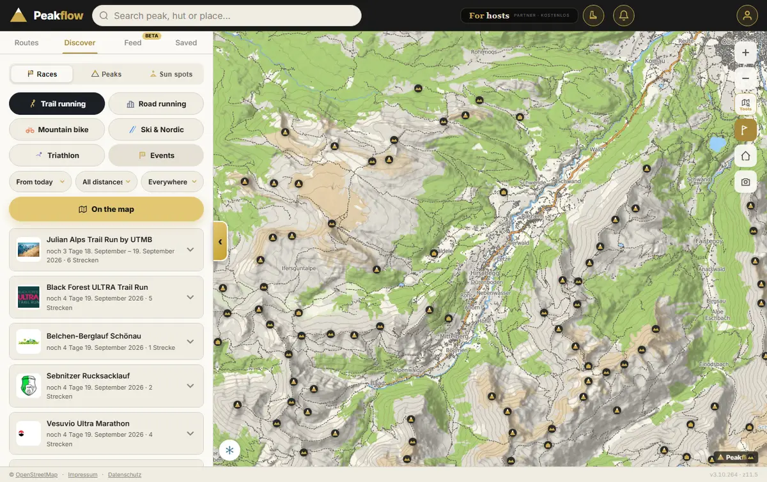Expand Belchen-Berglauf Schönau chevron
767x482 pixels.
pyautogui.click(x=190, y=341)
